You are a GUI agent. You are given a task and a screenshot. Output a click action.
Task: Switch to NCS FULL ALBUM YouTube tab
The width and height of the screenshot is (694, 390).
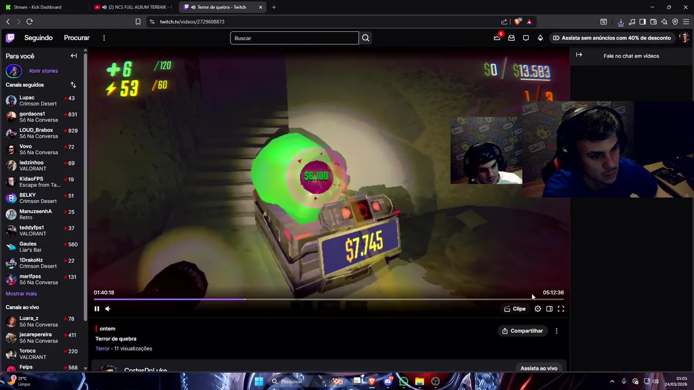tap(133, 7)
